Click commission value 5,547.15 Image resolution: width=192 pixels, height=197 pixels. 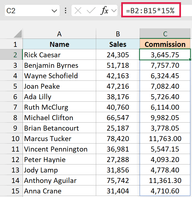(x=165, y=149)
